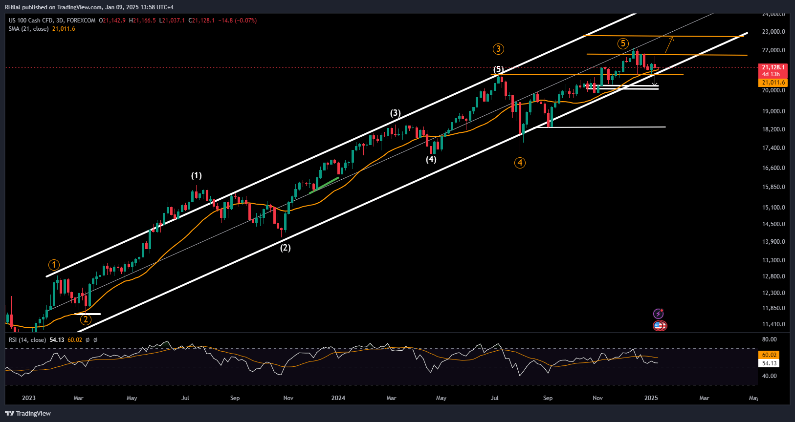This screenshot has width=795, height=422.
Task: Click the orange upward projection arrow
Action: click(x=669, y=45)
